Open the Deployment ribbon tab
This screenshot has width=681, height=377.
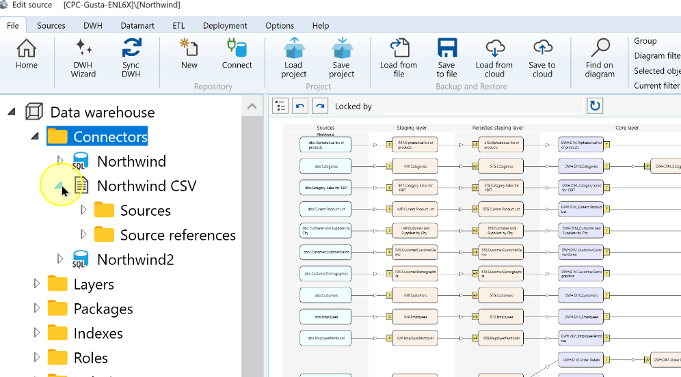(x=225, y=25)
